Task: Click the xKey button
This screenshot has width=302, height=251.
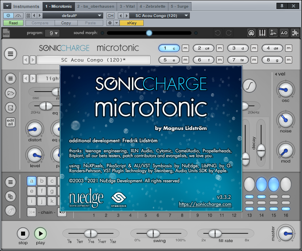Action: tap(132, 23)
